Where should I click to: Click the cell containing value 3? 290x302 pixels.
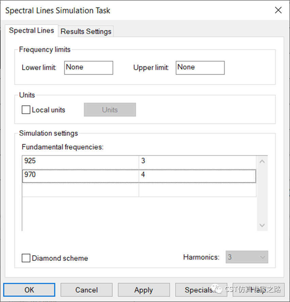[x=197, y=161]
